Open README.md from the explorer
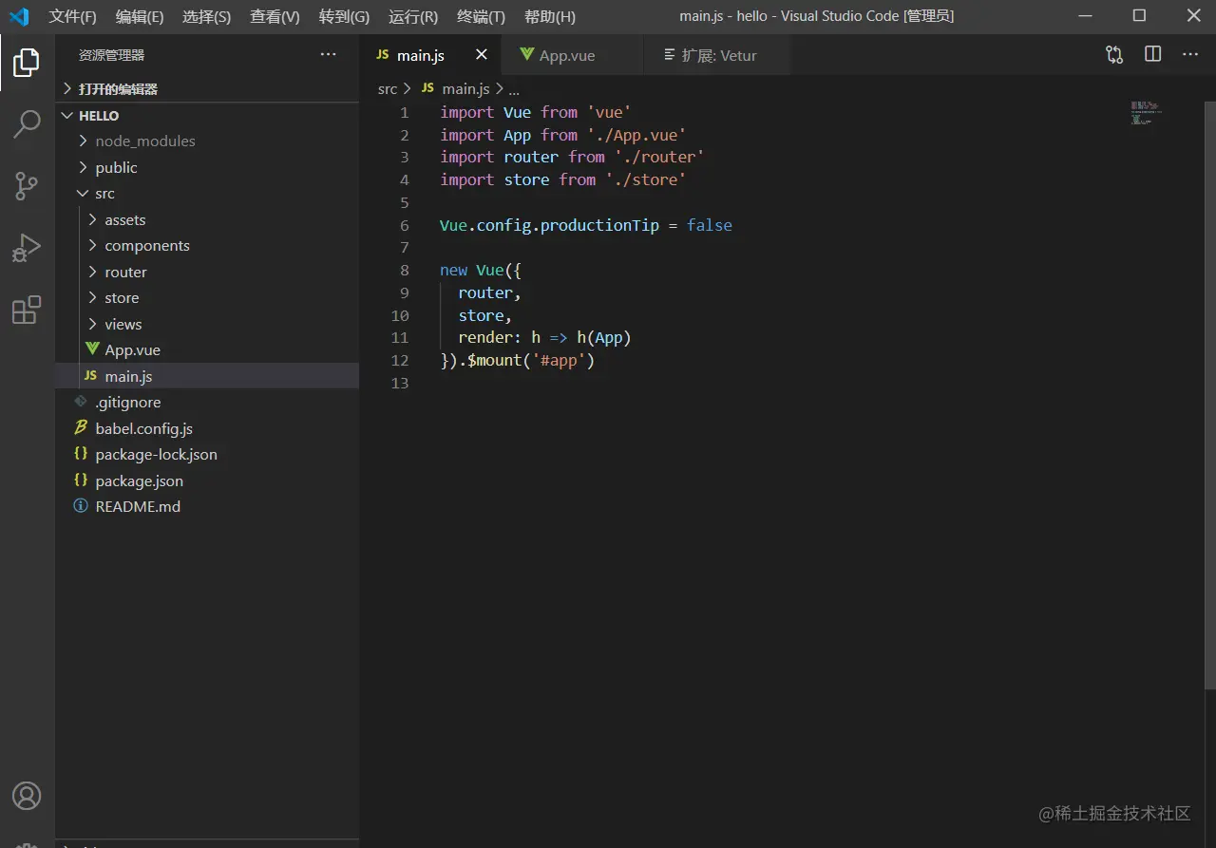This screenshot has width=1216, height=848. point(207,506)
